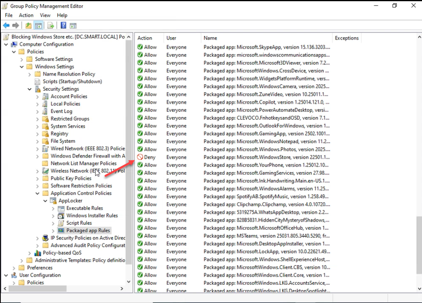Collapse the Security Settings node
This screenshot has height=303, width=422.
[30, 89]
